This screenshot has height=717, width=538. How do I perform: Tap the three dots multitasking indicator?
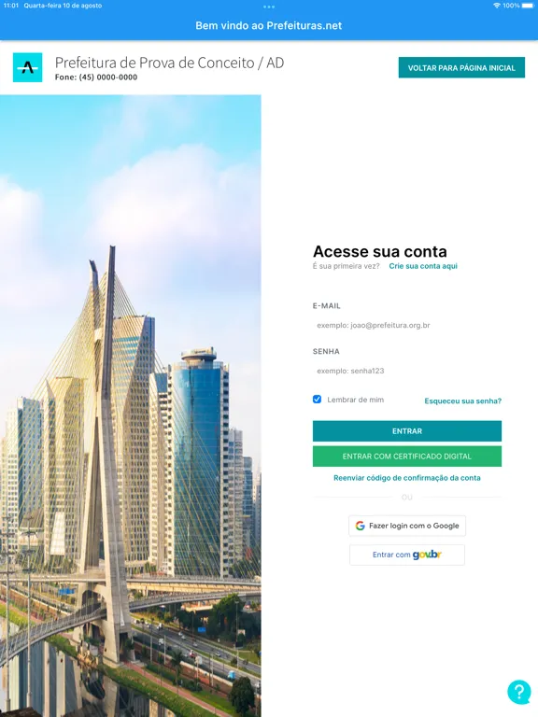pyautogui.click(x=269, y=7)
